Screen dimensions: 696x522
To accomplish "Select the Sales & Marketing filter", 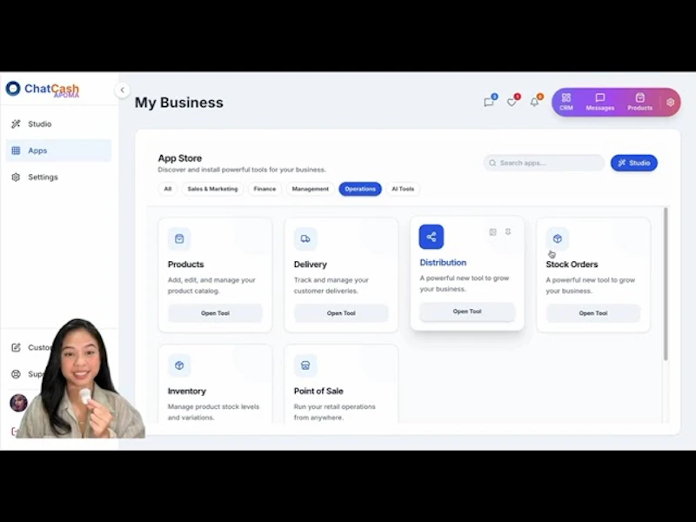I will pos(212,189).
